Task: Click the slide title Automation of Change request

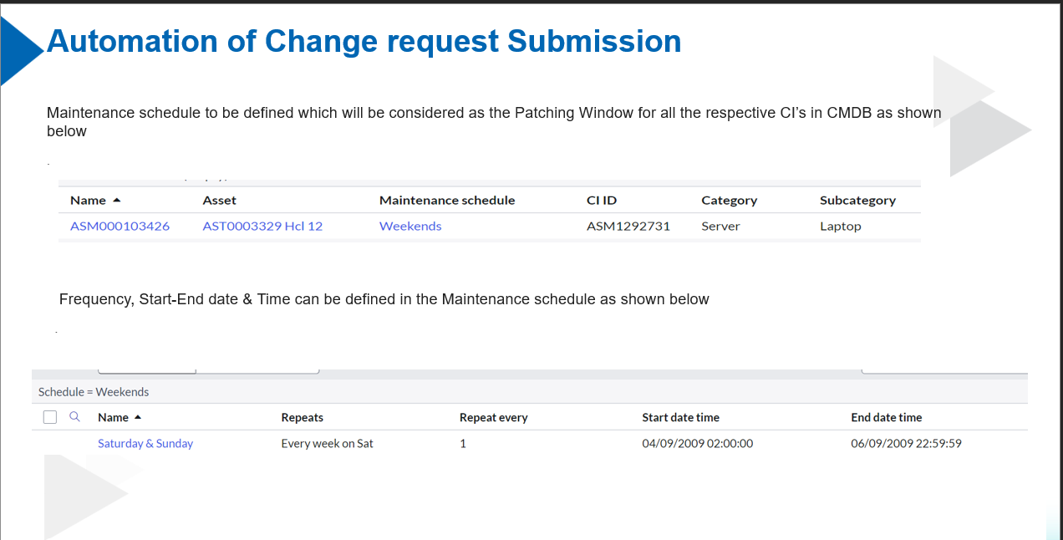Action: point(364,41)
